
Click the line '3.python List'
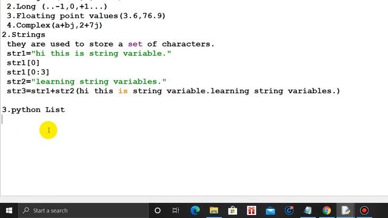pos(33,110)
